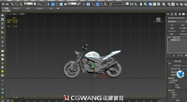Switch to the 填充 ribbon tab

[x=51, y=8]
